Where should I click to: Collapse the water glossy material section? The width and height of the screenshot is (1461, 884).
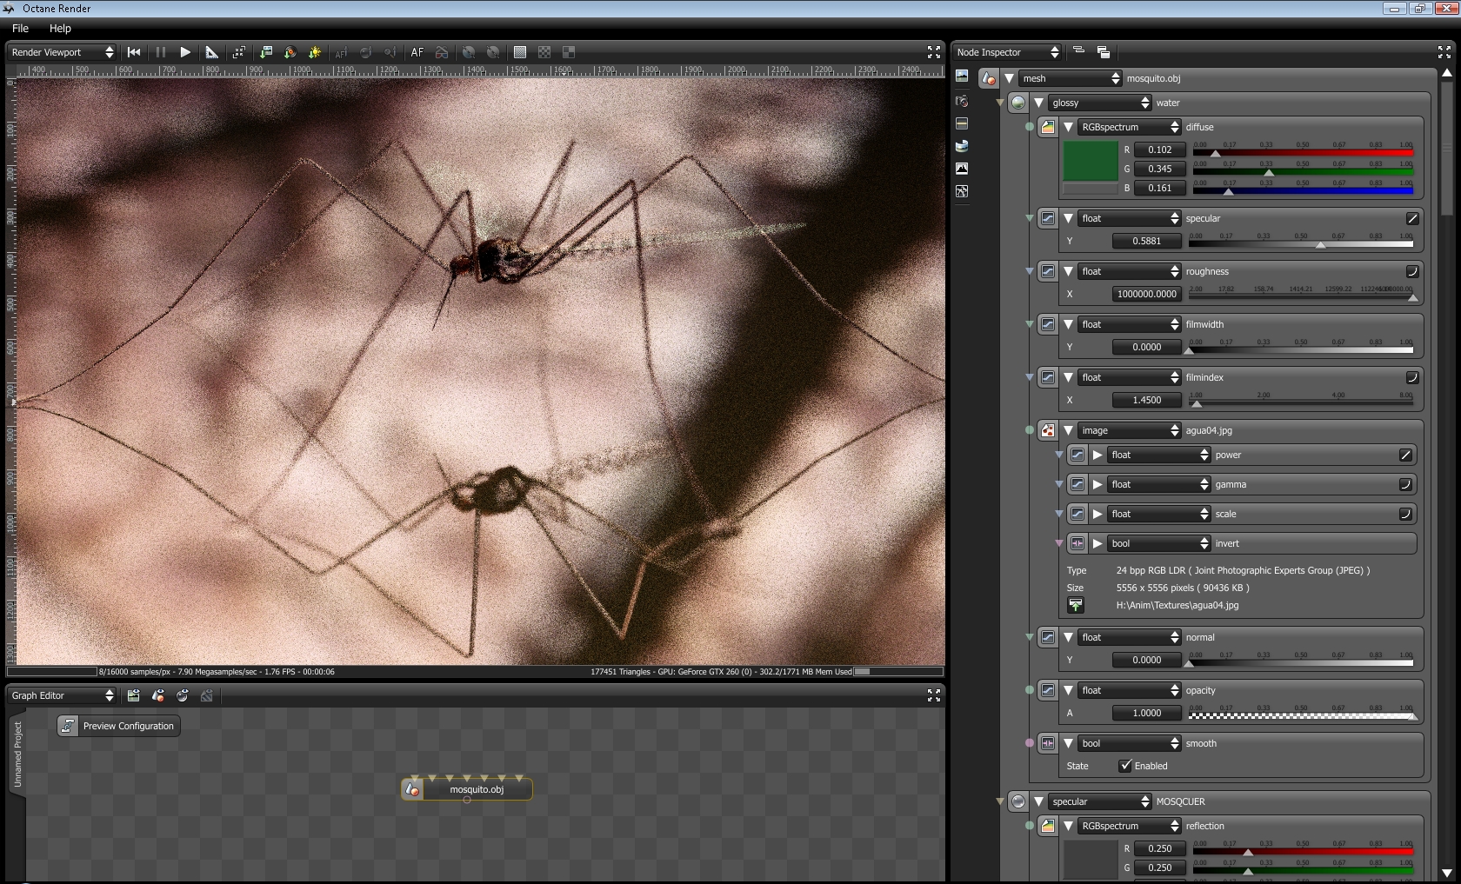(1038, 103)
